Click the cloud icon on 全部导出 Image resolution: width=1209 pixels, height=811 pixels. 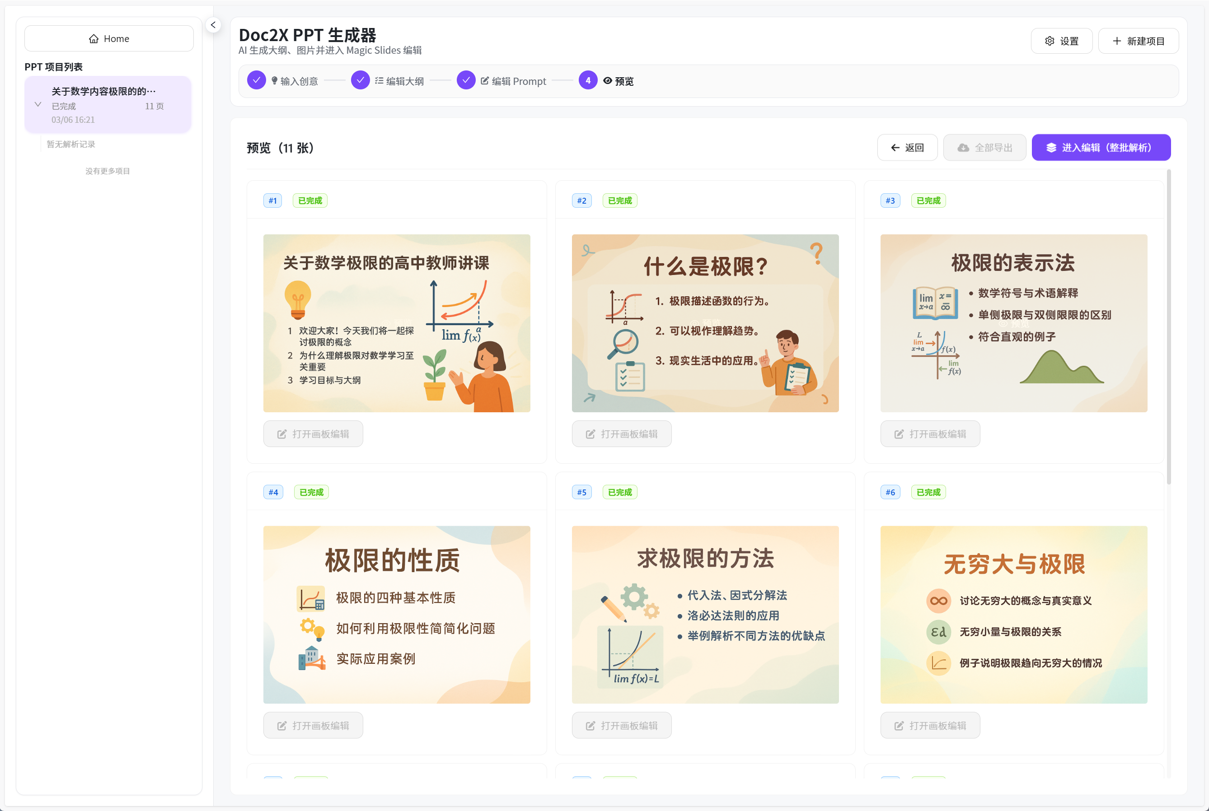pos(963,148)
